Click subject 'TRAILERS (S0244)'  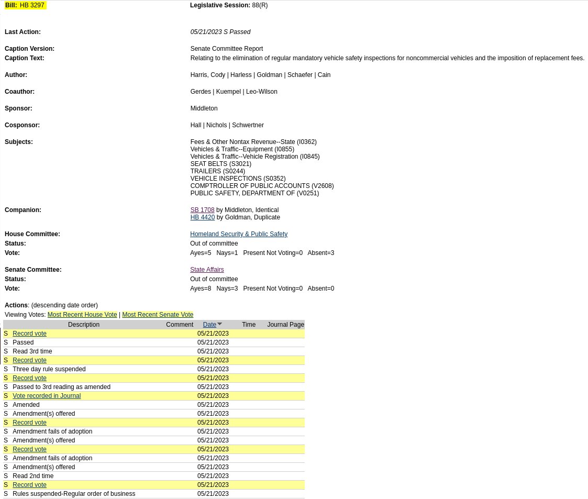click(x=217, y=171)
